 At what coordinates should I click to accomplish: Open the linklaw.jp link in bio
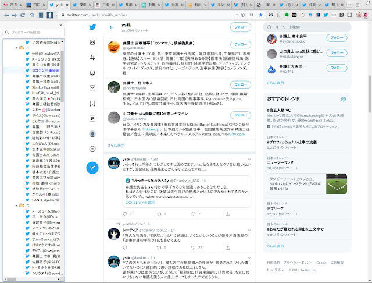(x=151, y=129)
